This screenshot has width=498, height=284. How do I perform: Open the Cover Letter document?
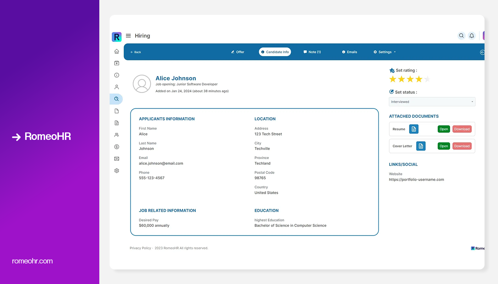[x=444, y=146]
